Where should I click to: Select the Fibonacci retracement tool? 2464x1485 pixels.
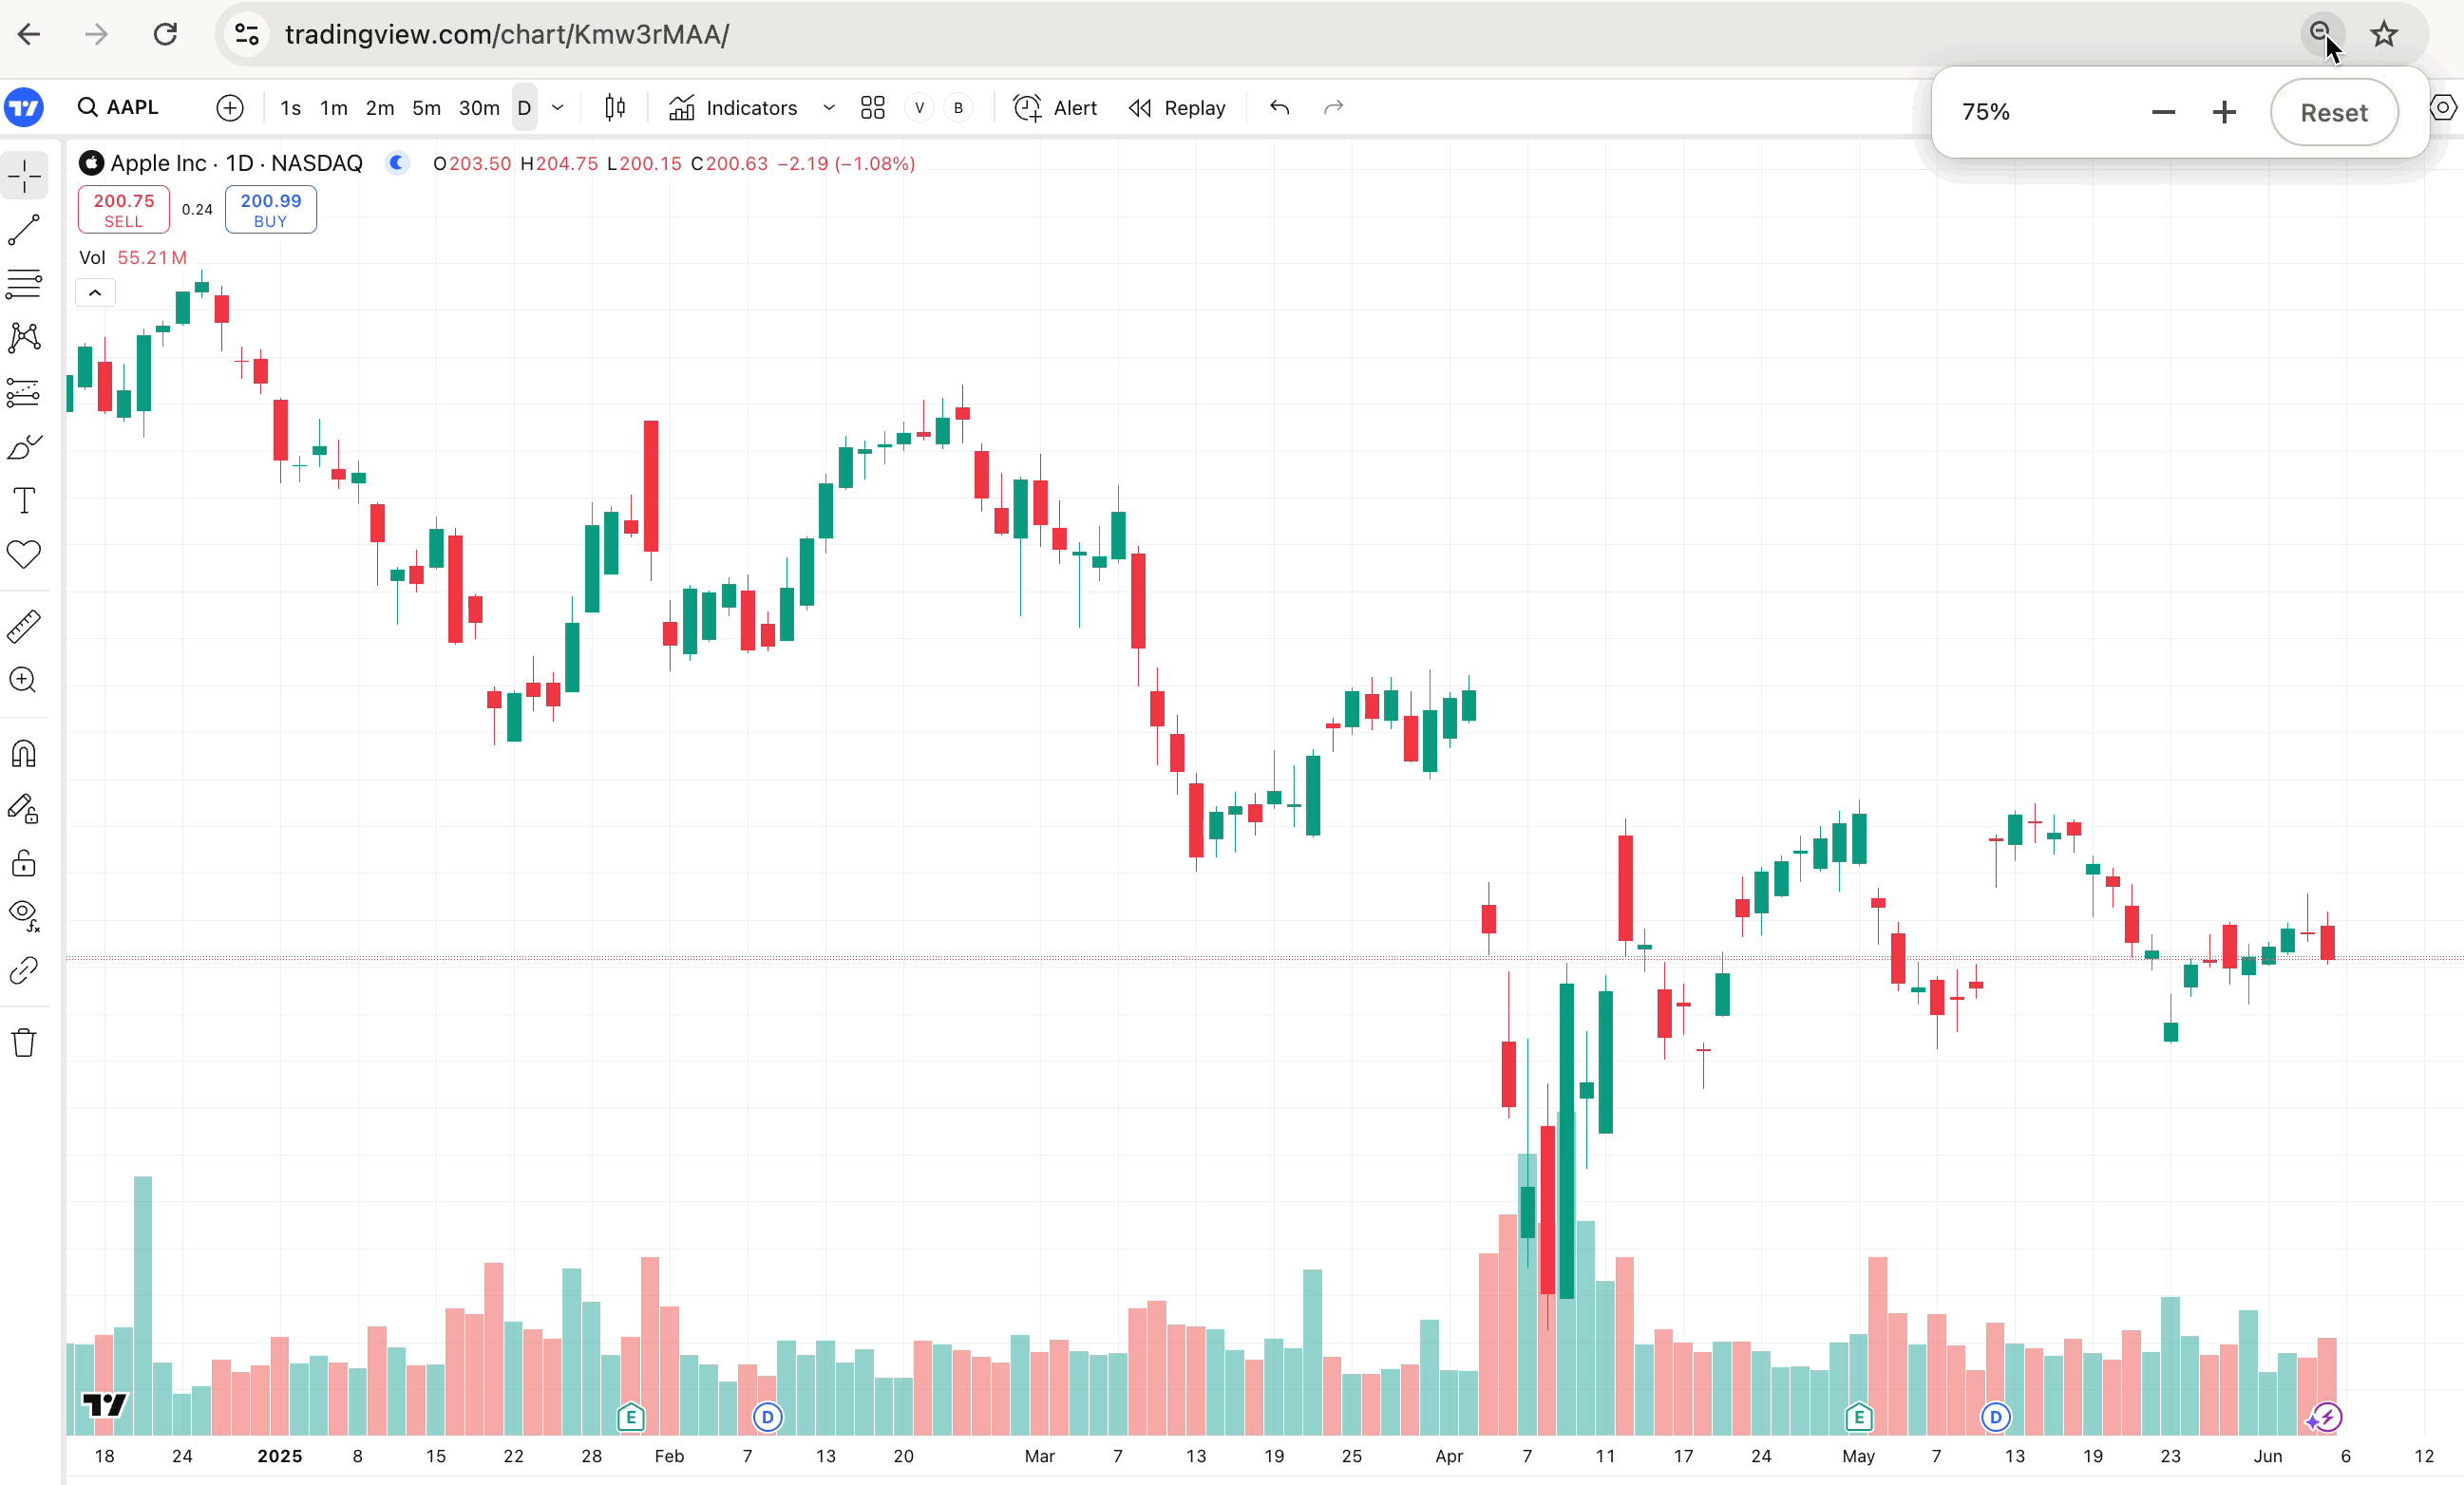pos(24,284)
